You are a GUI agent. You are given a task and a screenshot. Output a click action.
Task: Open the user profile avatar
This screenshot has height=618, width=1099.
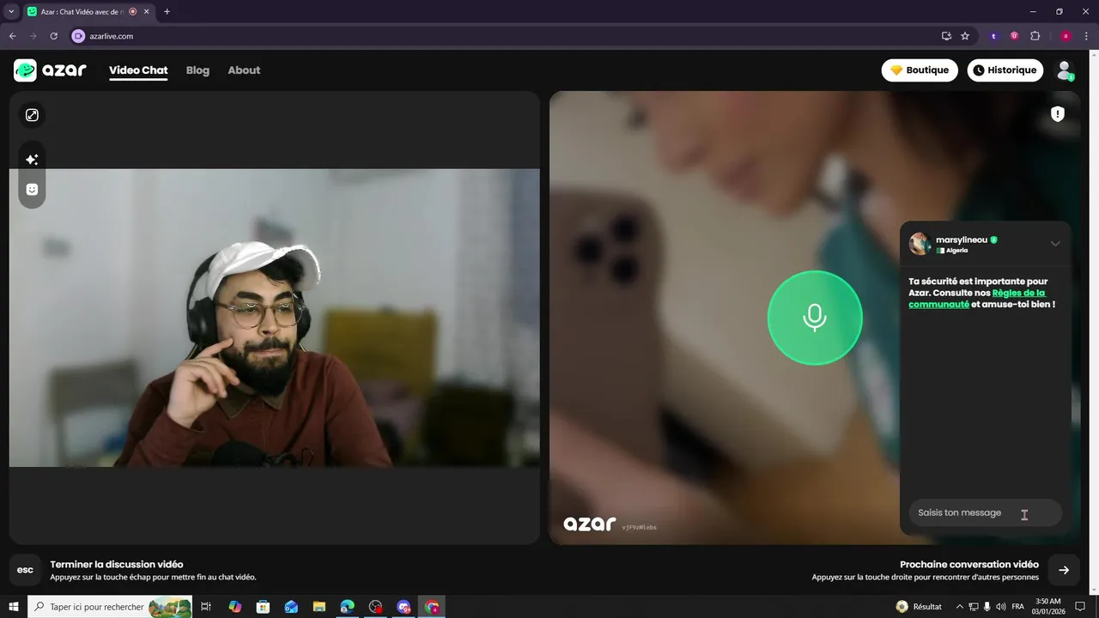click(x=1065, y=70)
